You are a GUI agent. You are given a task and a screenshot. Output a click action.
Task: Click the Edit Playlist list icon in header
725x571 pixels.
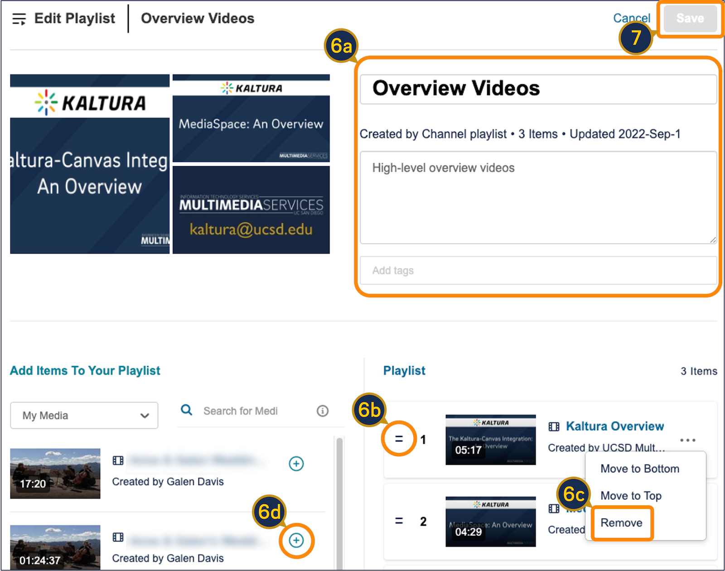(19, 19)
